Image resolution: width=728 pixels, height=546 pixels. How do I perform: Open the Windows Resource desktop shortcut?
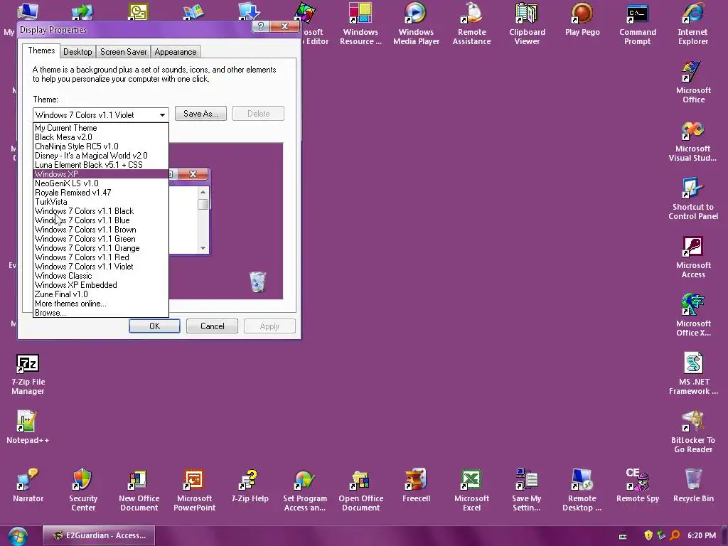pos(360,24)
